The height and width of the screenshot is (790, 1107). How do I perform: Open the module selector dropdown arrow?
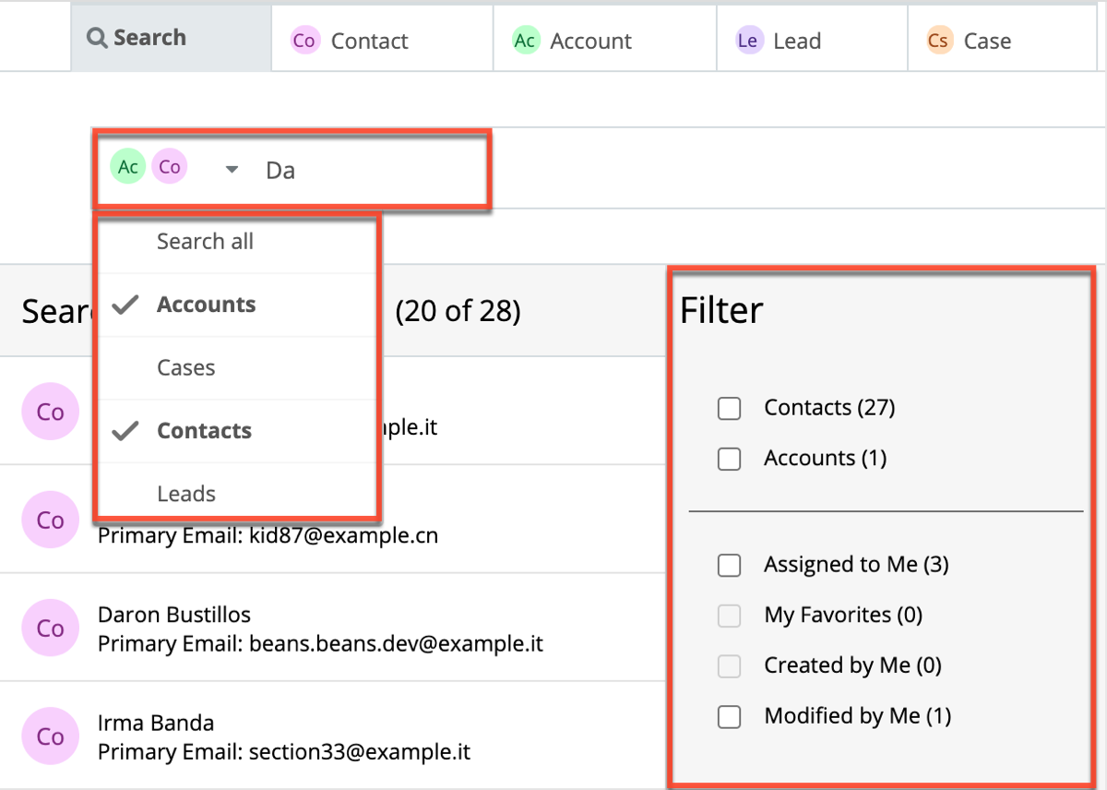(232, 169)
